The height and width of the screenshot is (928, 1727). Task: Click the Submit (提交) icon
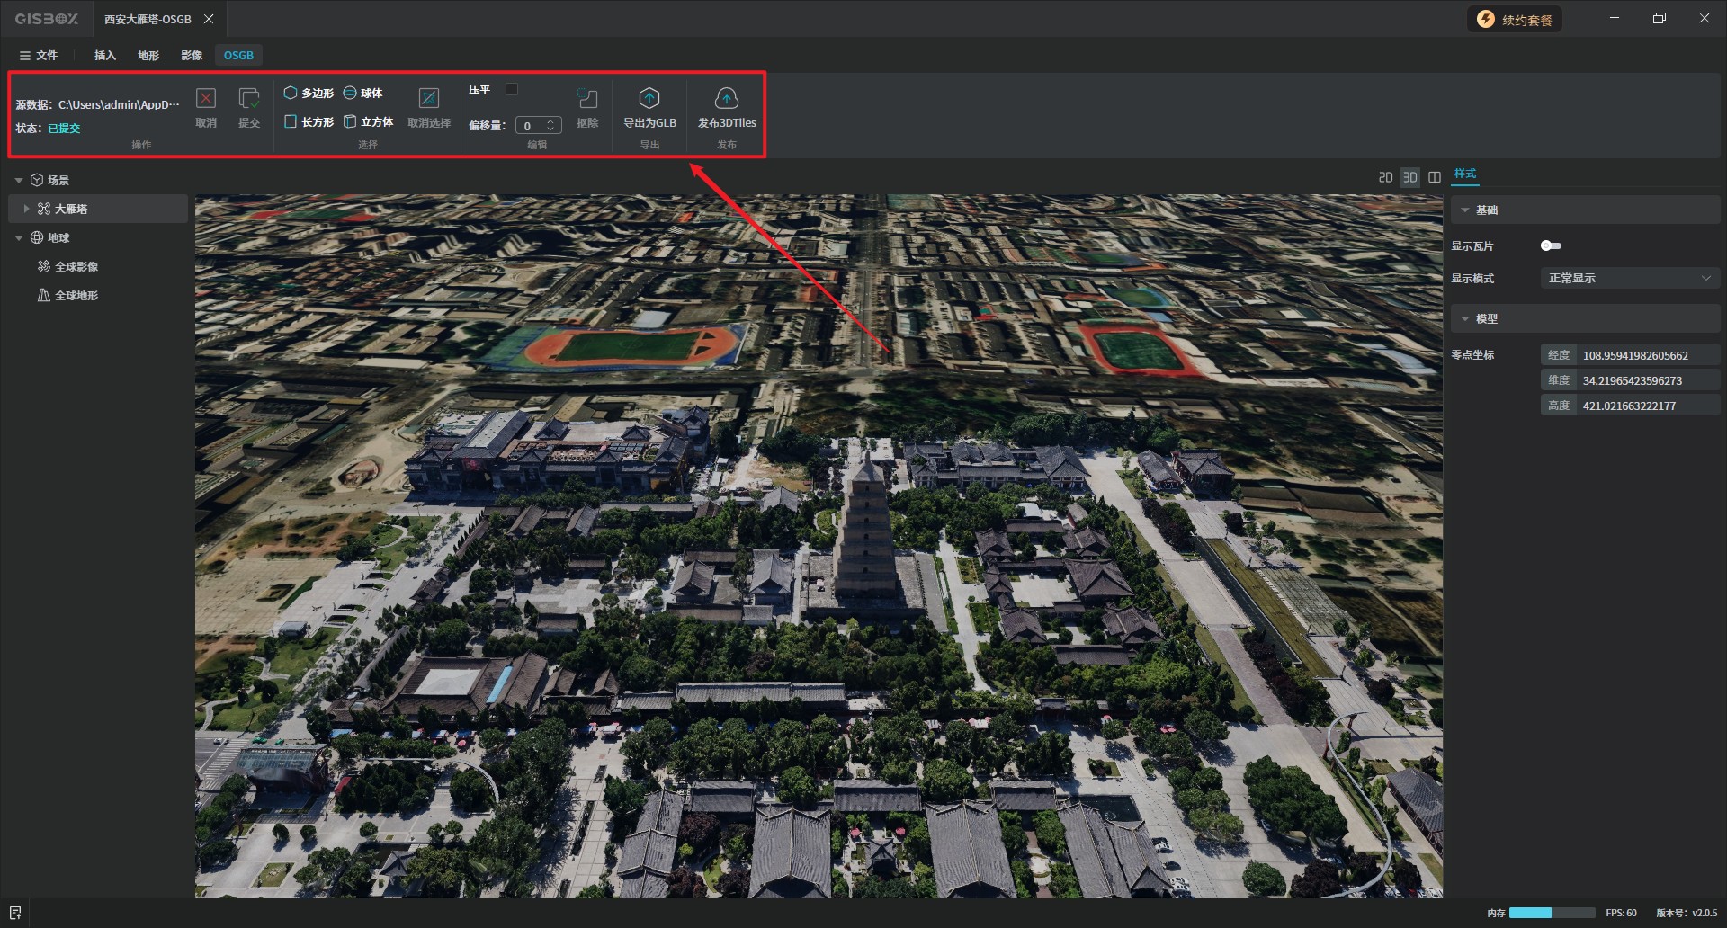click(249, 99)
